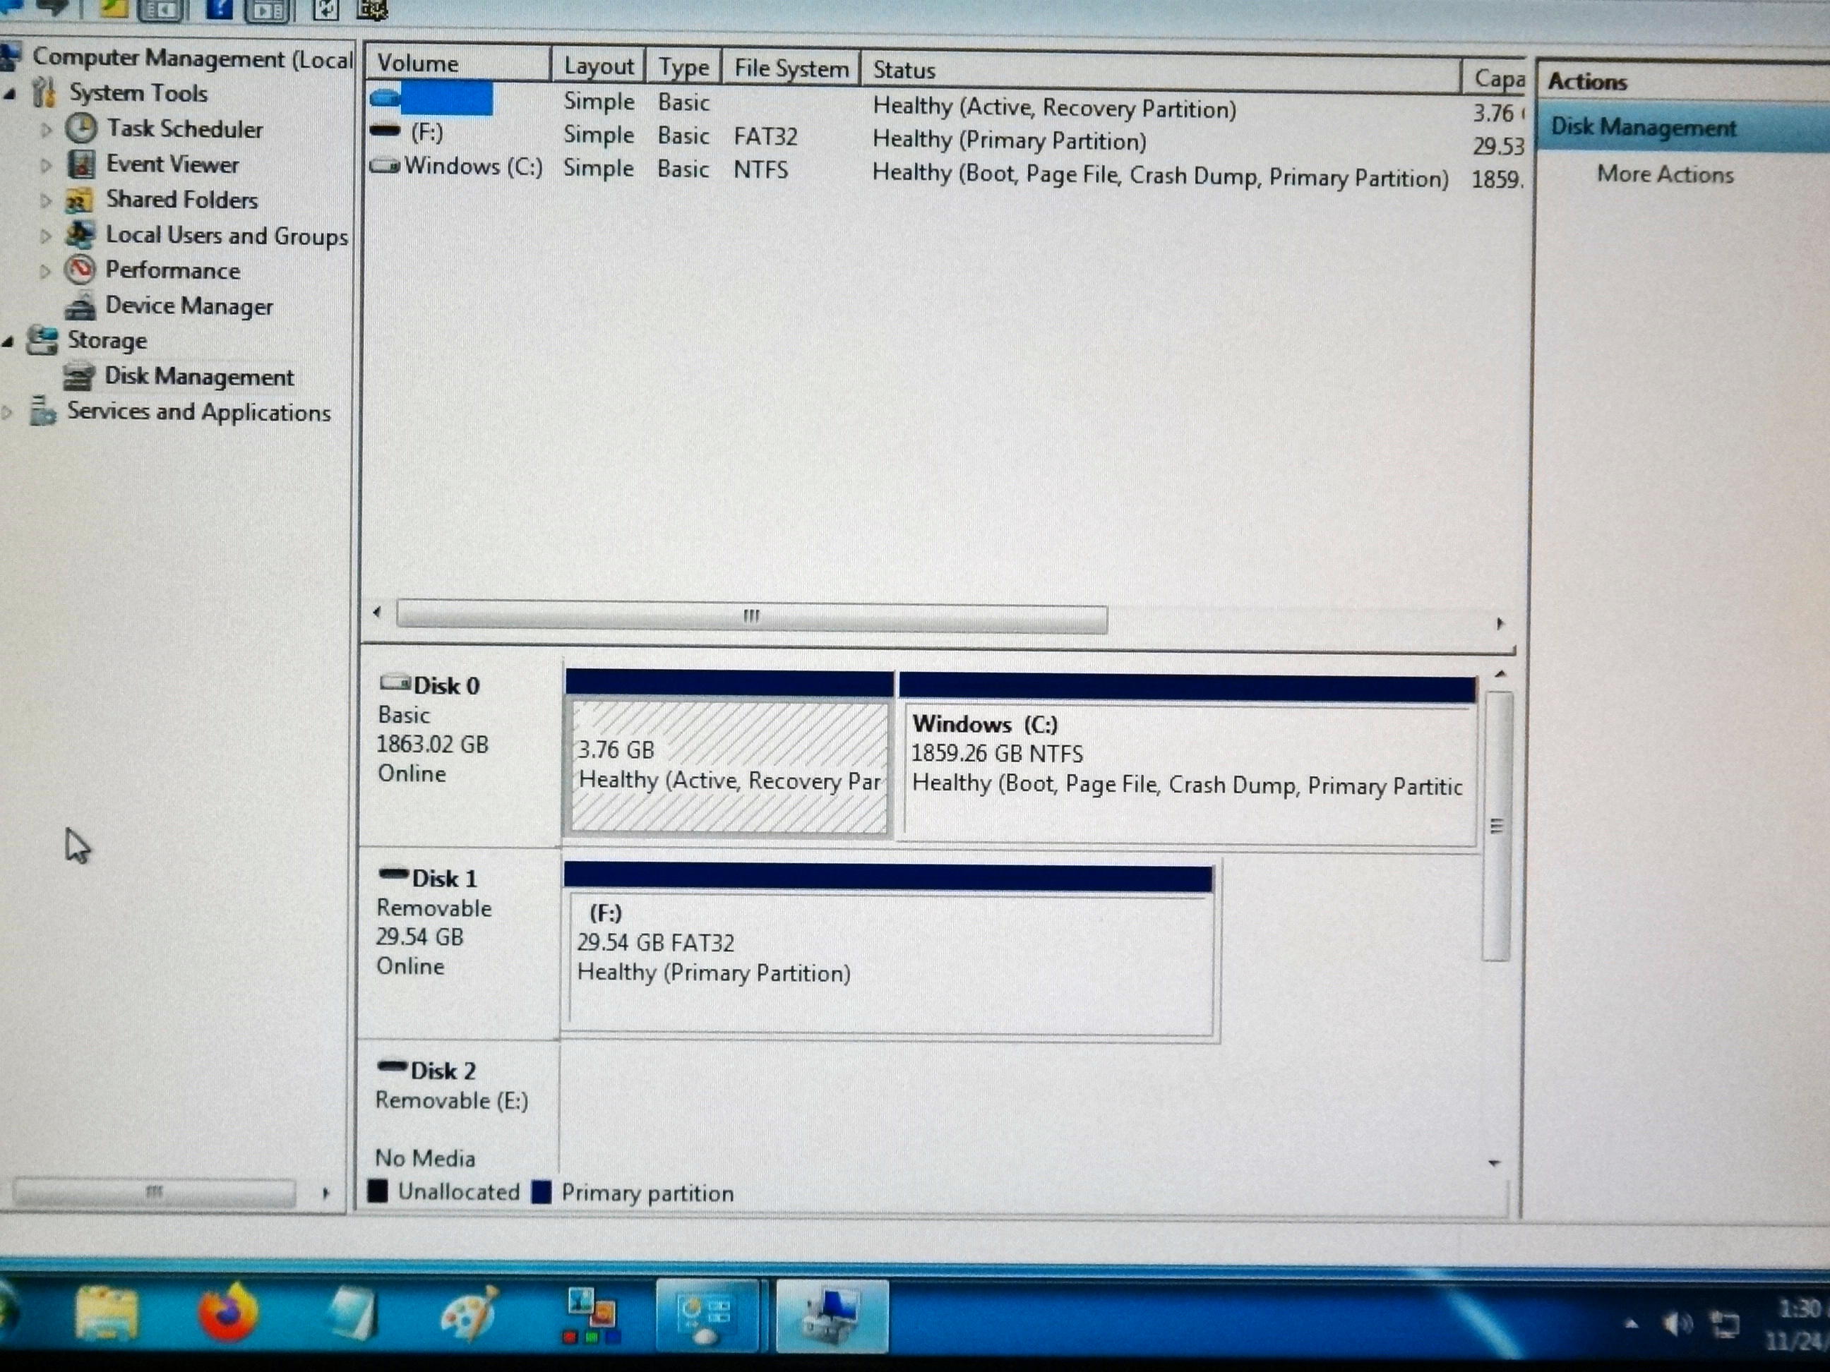Click Disk Management in the Actions pane
Viewport: 1830px width, 1372px height.
tap(1643, 127)
